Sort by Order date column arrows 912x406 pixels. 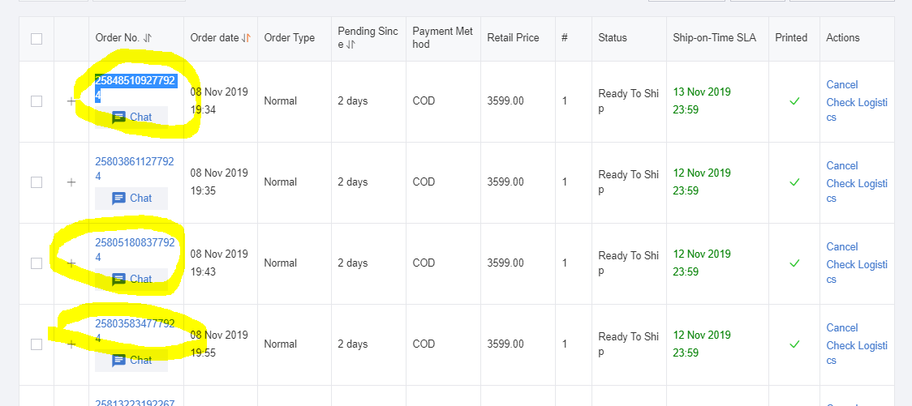pos(247,38)
